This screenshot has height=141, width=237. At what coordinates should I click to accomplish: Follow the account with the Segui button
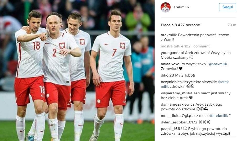[228, 7]
